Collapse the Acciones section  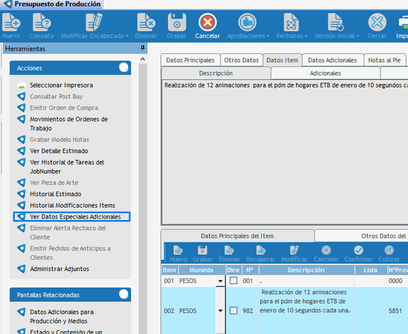click(x=123, y=68)
